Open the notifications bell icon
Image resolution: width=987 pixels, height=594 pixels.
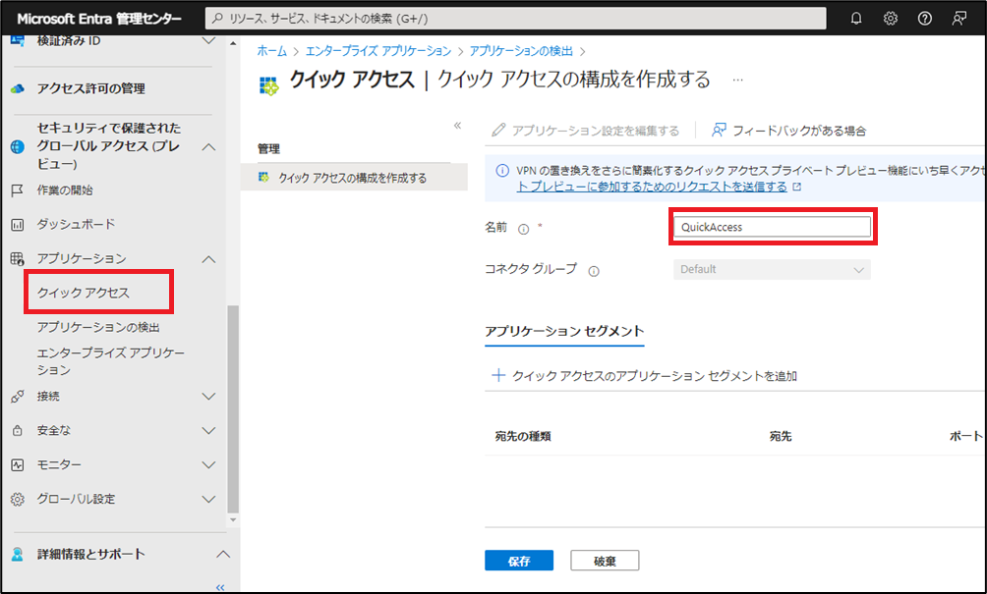[x=856, y=19]
